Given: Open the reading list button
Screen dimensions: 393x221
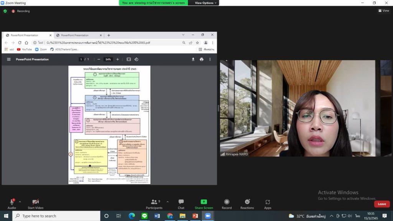Looking at the screenshot, I should tap(206, 49).
